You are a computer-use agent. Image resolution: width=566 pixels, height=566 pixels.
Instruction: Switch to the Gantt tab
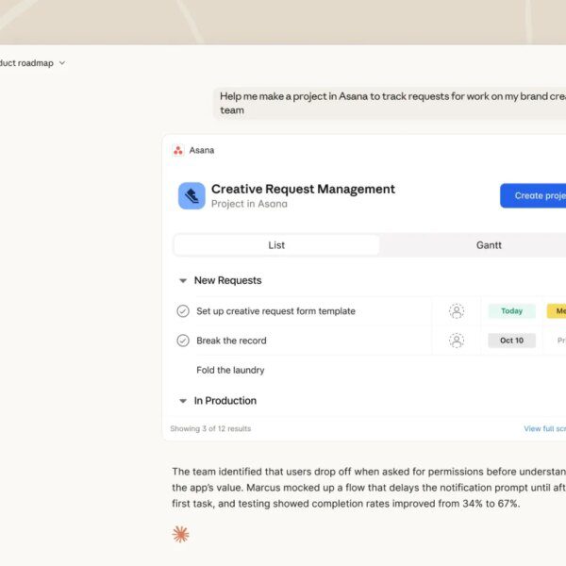coord(489,245)
